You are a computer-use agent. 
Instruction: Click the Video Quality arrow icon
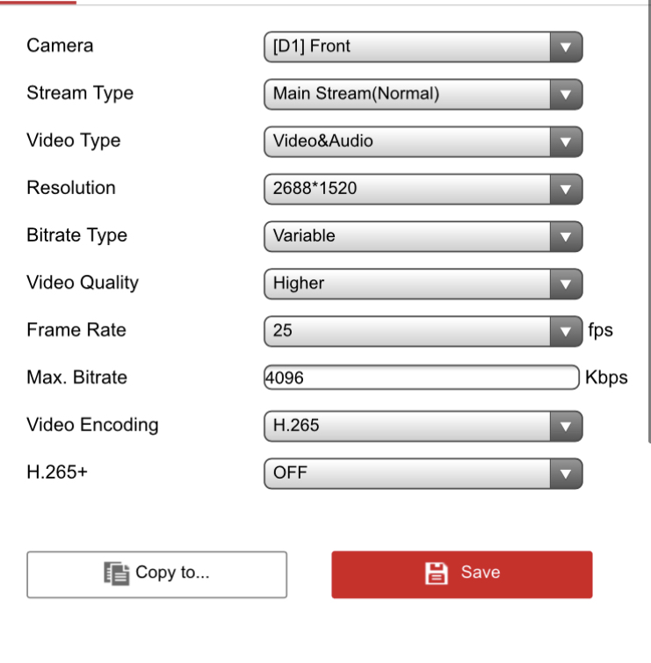click(x=566, y=284)
